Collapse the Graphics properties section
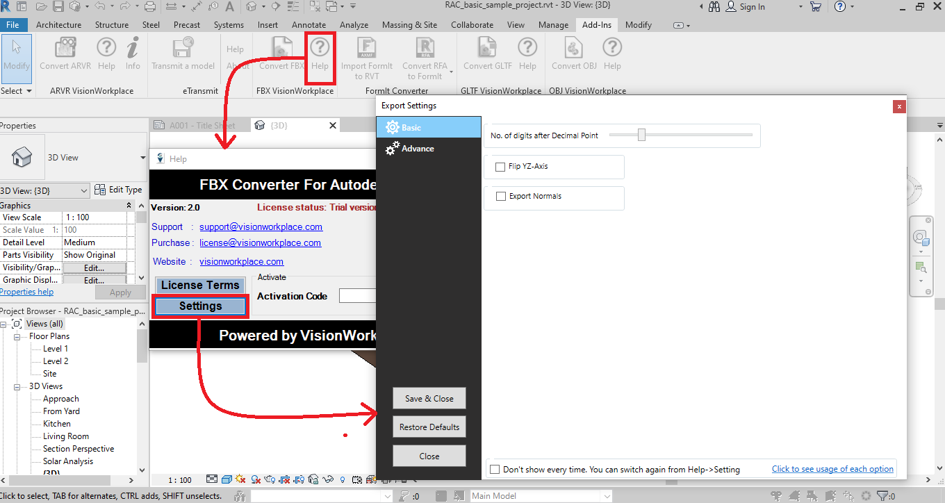Image resolution: width=945 pixels, height=503 pixels. coord(129,206)
